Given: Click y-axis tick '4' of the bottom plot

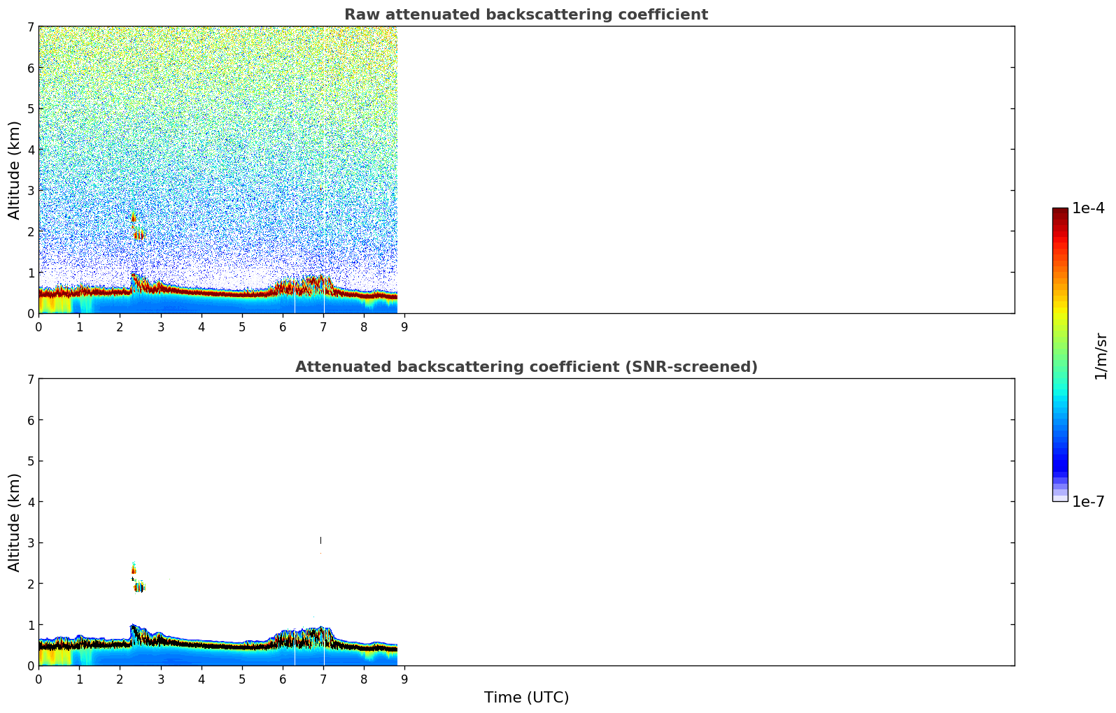Looking at the screenshot, I should coord(31,502).
